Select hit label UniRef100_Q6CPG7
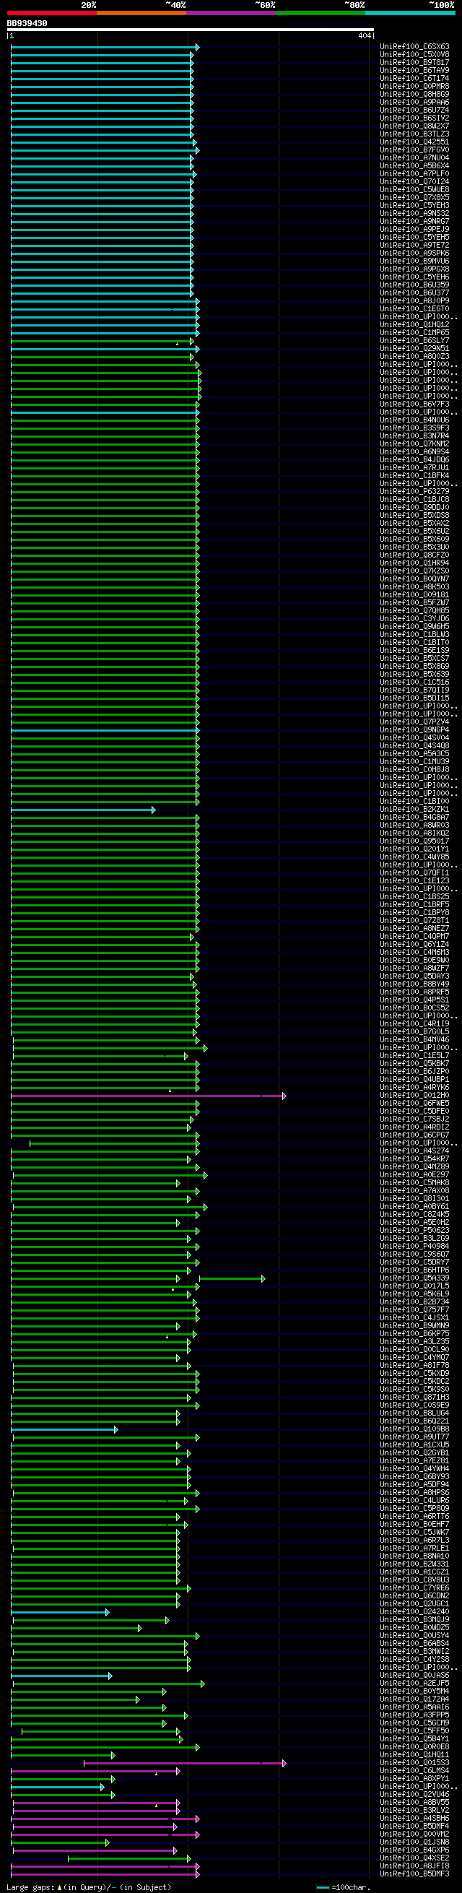Image resolution: width=462 pixels, height=1893 pixels. coord(414,1135)
